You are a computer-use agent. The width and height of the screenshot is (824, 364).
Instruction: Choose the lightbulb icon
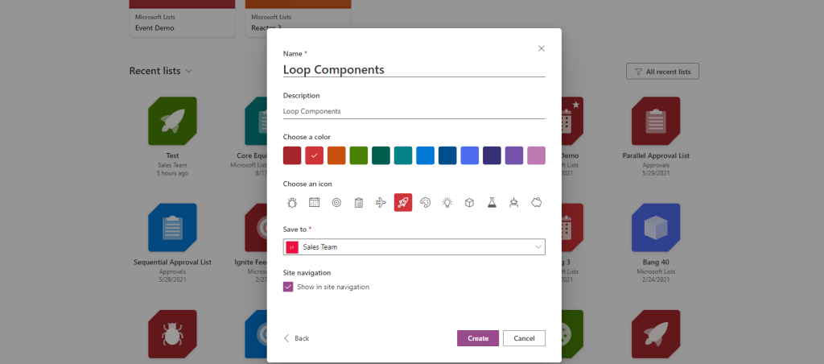(x=447, y=202)
